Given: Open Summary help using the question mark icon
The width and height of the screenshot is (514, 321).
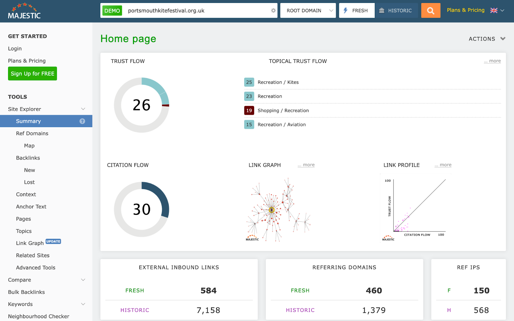Looking at the screenshot, I should point(82,121).
